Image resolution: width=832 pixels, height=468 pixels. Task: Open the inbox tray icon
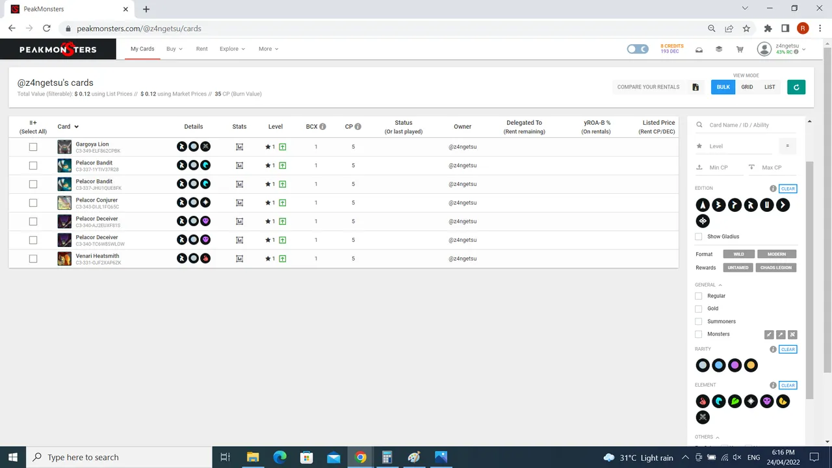pyautogui.click(x=699, y=49)
